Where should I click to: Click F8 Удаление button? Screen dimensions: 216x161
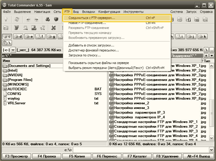click(167, 156)
